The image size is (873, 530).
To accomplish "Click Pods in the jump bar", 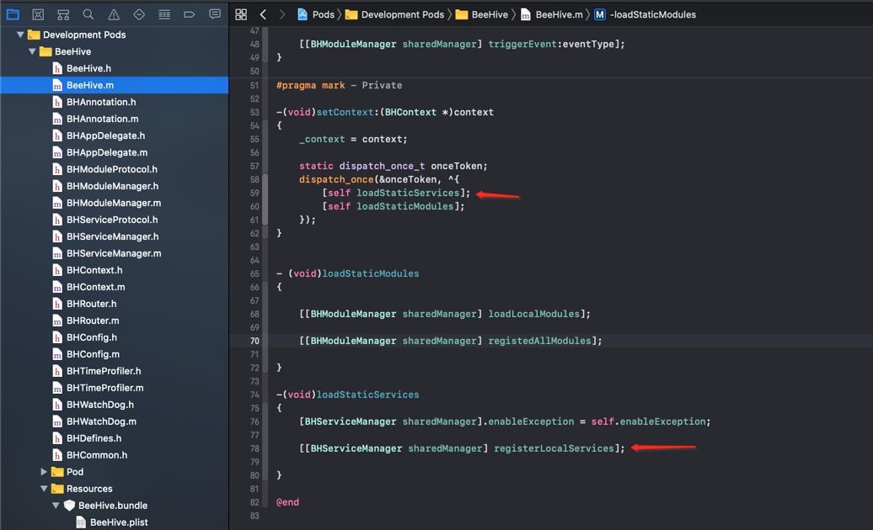I will [x=316, y=14].
